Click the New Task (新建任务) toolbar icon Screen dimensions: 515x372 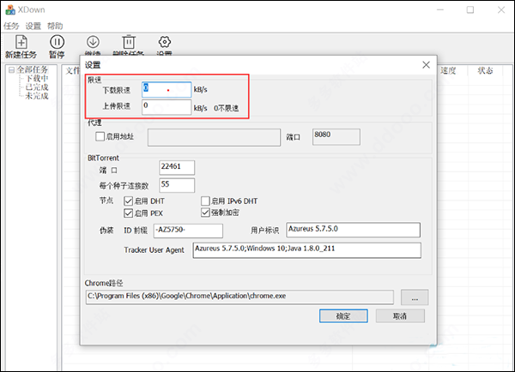coord(21,42)
